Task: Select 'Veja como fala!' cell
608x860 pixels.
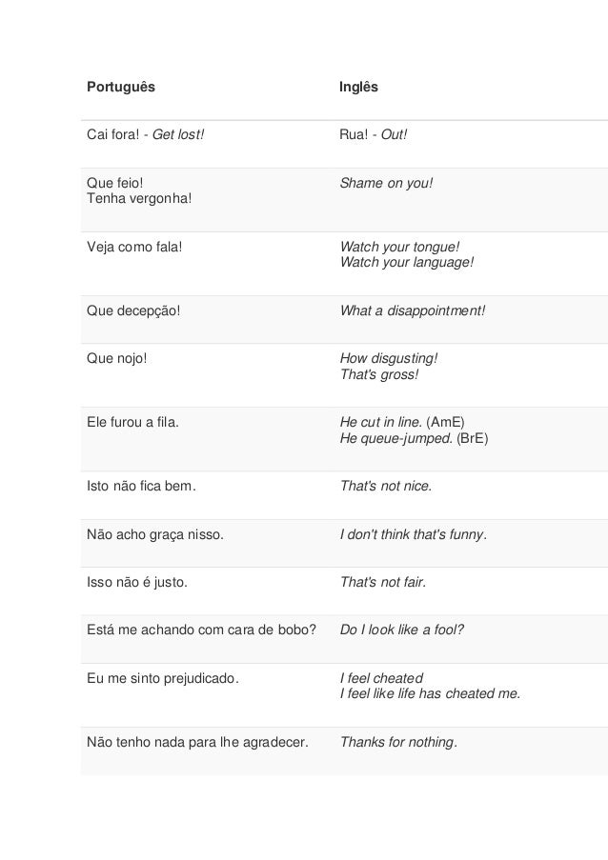Action: point(134,247)
